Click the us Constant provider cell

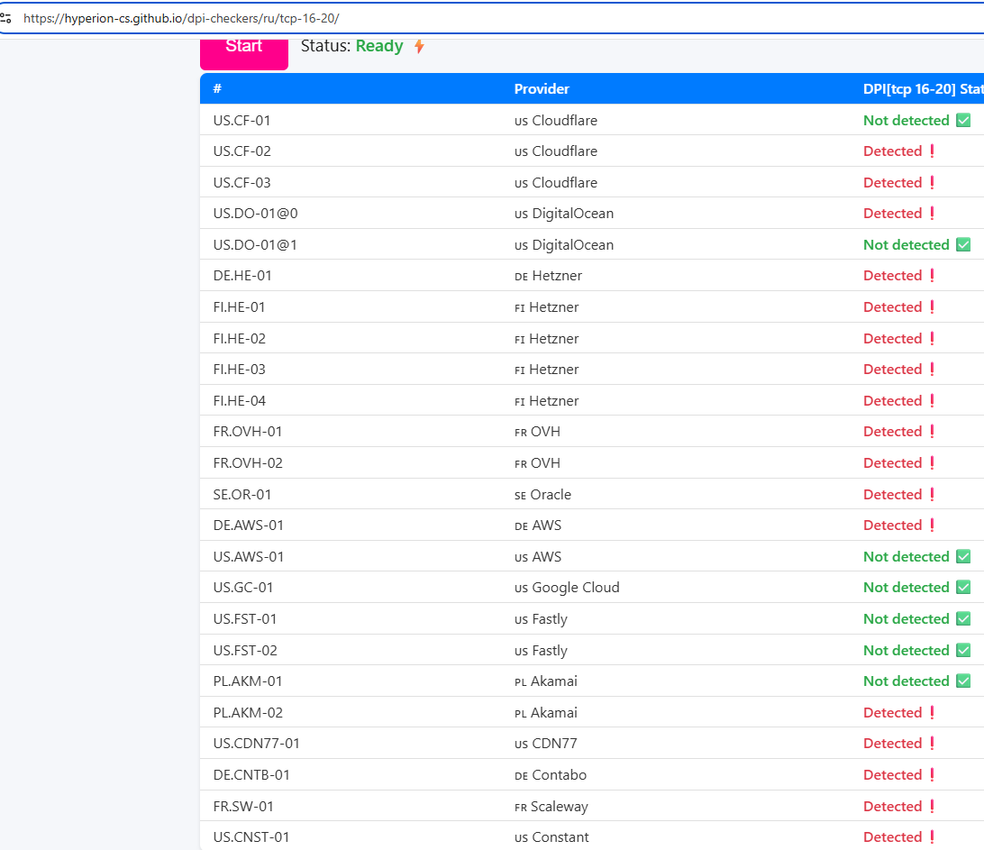click(551, 836)
